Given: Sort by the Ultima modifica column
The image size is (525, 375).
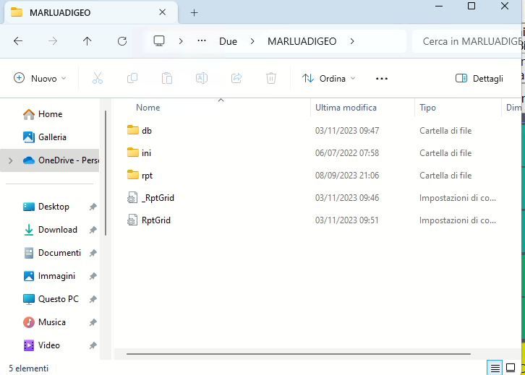Looking at the screenshot, I should 346,108.
